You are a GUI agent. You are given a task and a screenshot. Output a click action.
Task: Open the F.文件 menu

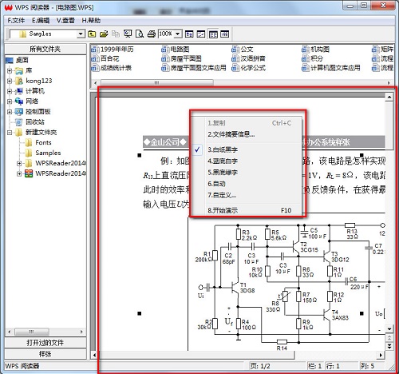pyautogui.click(x=16, y=21)
